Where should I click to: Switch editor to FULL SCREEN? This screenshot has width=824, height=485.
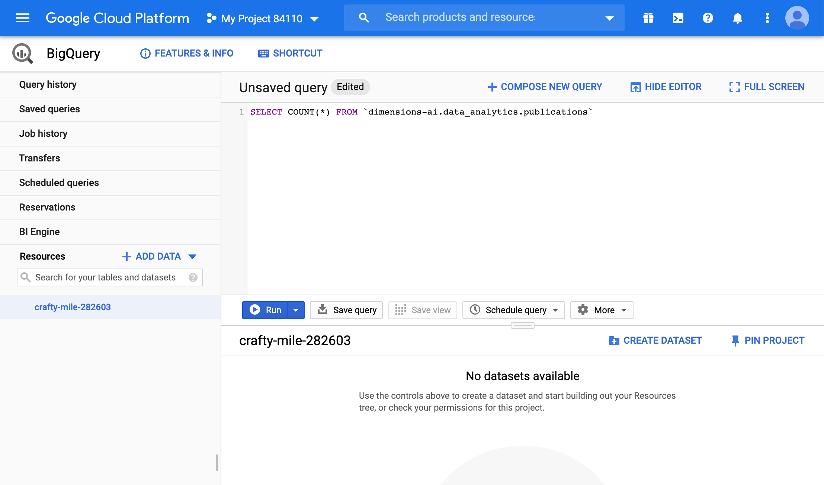767,87
